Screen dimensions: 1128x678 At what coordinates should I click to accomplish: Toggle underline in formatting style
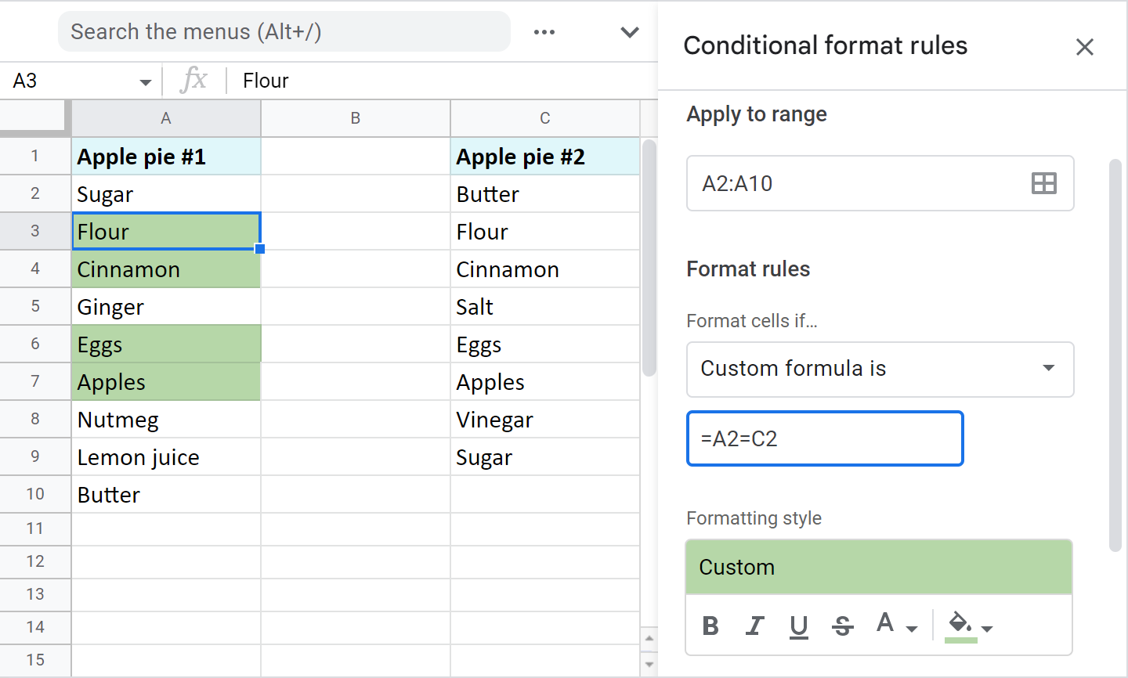(x=798, y=625)
